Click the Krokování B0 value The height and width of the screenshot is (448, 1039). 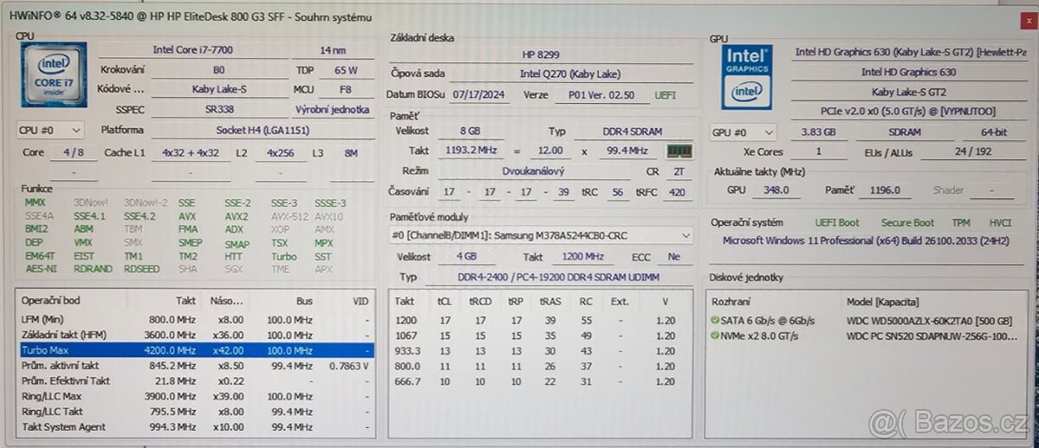click(217, 69)
